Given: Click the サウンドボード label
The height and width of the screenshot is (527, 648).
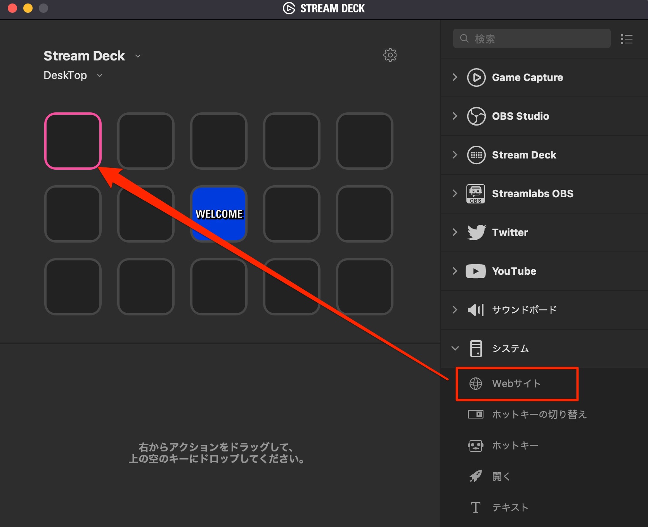Looking at the screenshot, I should (524, 310).
